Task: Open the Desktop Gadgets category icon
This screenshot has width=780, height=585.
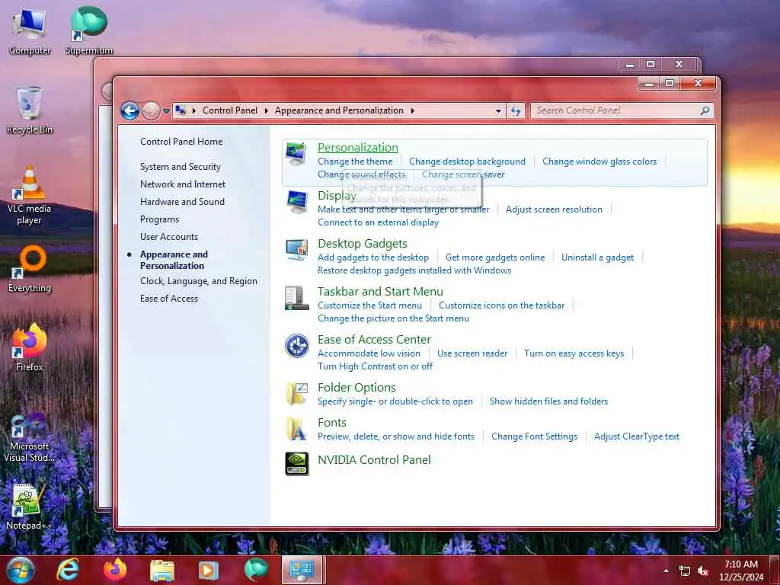Action: [297, 249]
